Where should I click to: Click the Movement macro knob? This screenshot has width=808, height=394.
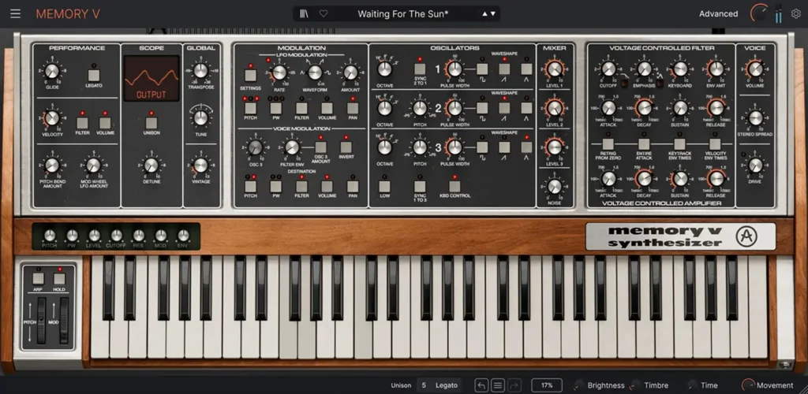point(748,385)
